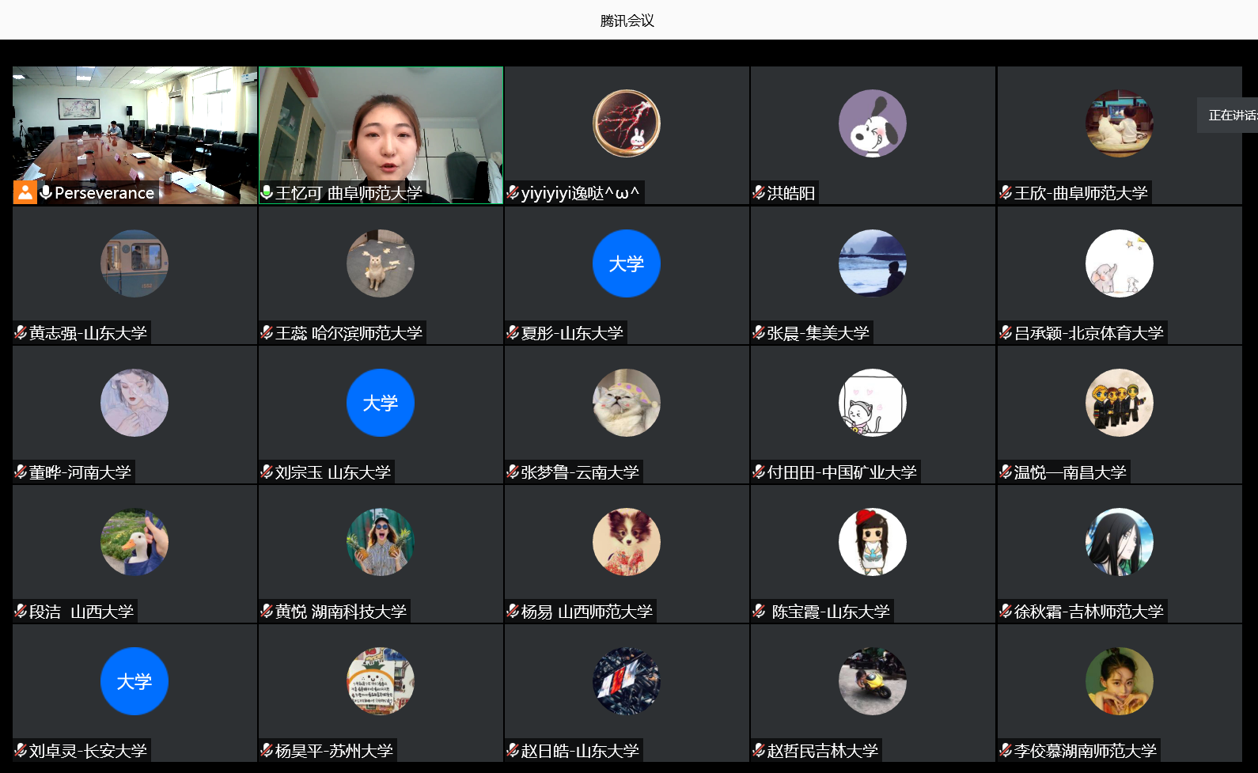The width and height of the screenshot is (1258, 773).
Task: Click the orange host icon on Perseverance tile
Action: 25,192
